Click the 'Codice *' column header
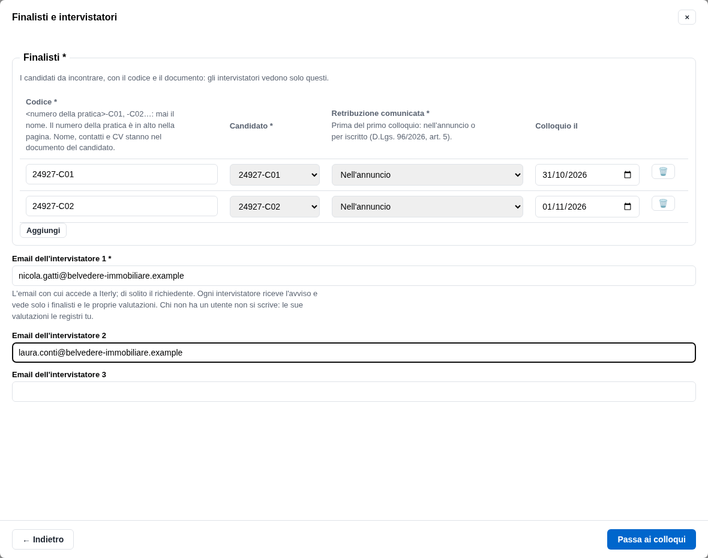 [x=41, y=102]
